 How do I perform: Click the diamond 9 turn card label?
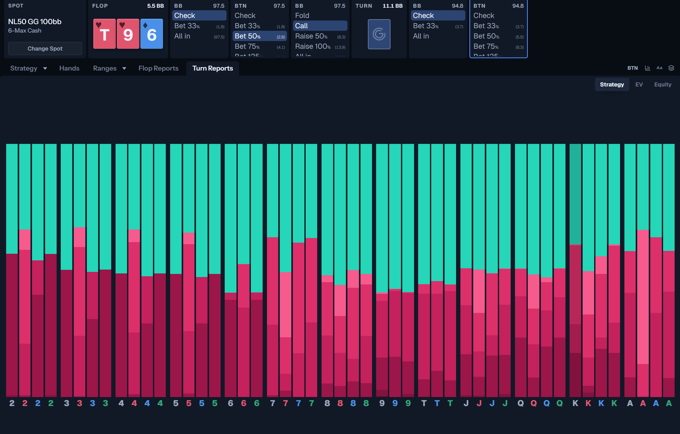[x=395, y=403]
